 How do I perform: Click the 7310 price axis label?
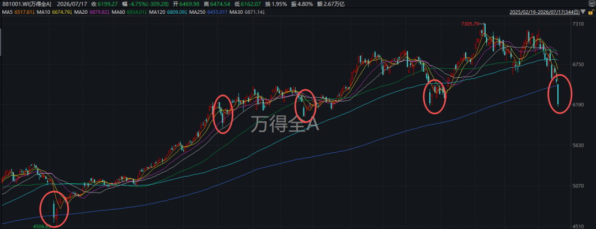[578, 24]
